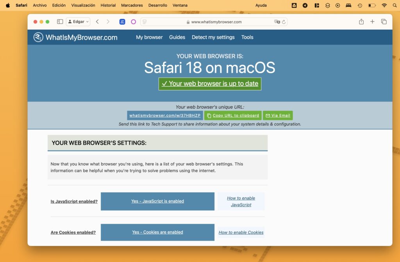Image resolution: width=400 pixels, height=262 pixels.
Task: Open the Apple menu
Action: pyautogui.click(x=8, y=5)
